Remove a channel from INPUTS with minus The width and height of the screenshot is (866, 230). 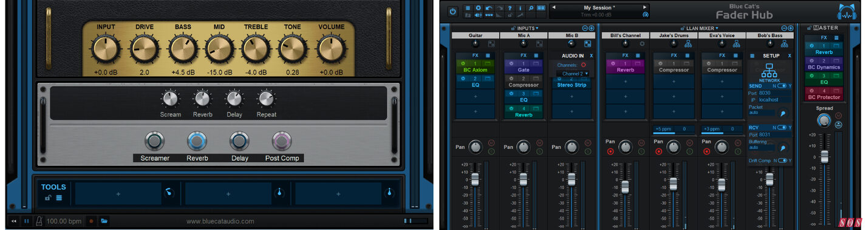(585, 28)
